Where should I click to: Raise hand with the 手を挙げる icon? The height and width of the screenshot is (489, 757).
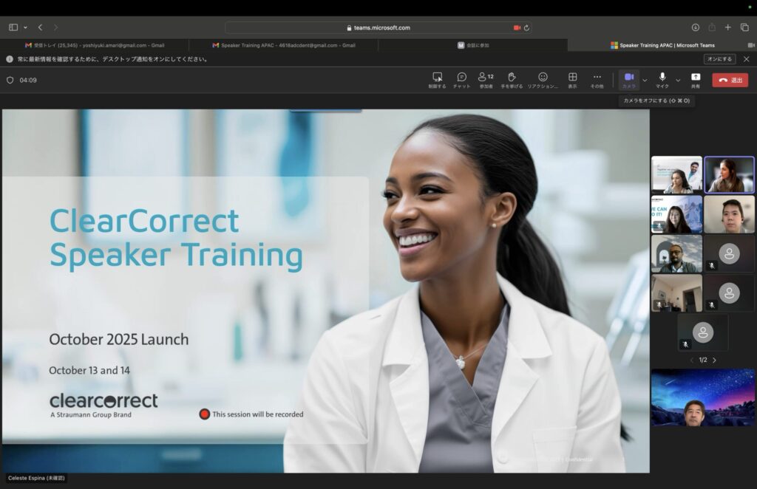(511, 78)
